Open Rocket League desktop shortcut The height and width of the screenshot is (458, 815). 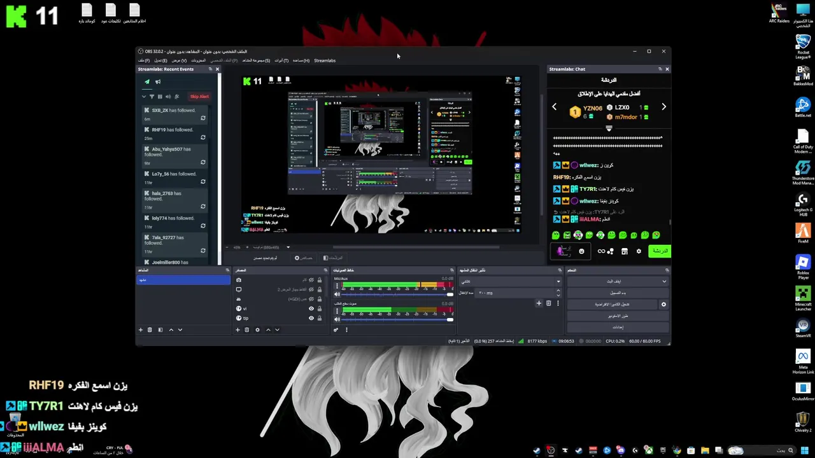tap(803, 46)
